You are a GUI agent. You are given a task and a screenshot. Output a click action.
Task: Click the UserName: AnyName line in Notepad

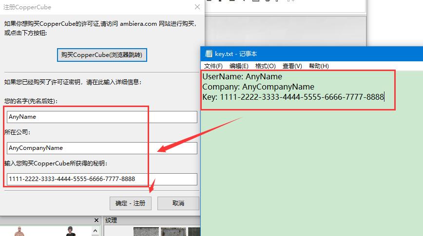tap(242, 76)
